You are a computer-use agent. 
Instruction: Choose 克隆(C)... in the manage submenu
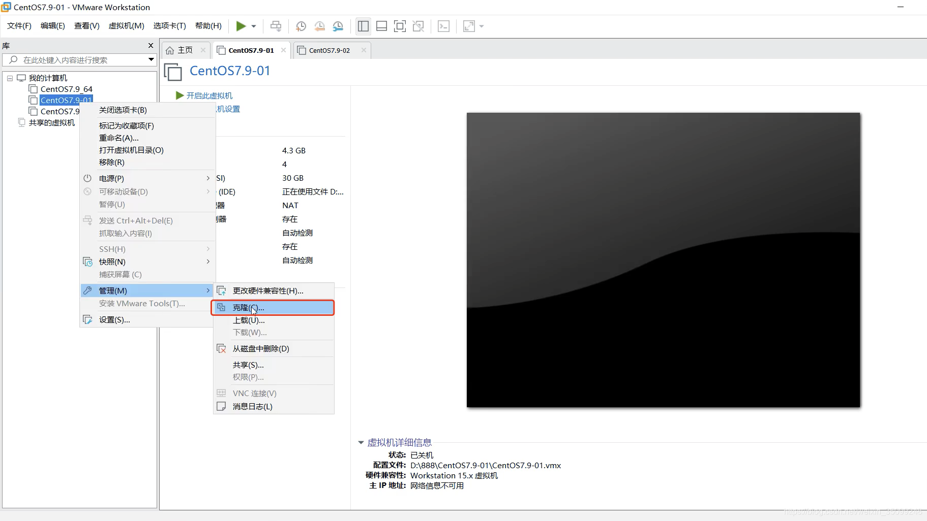click(274, 307)
